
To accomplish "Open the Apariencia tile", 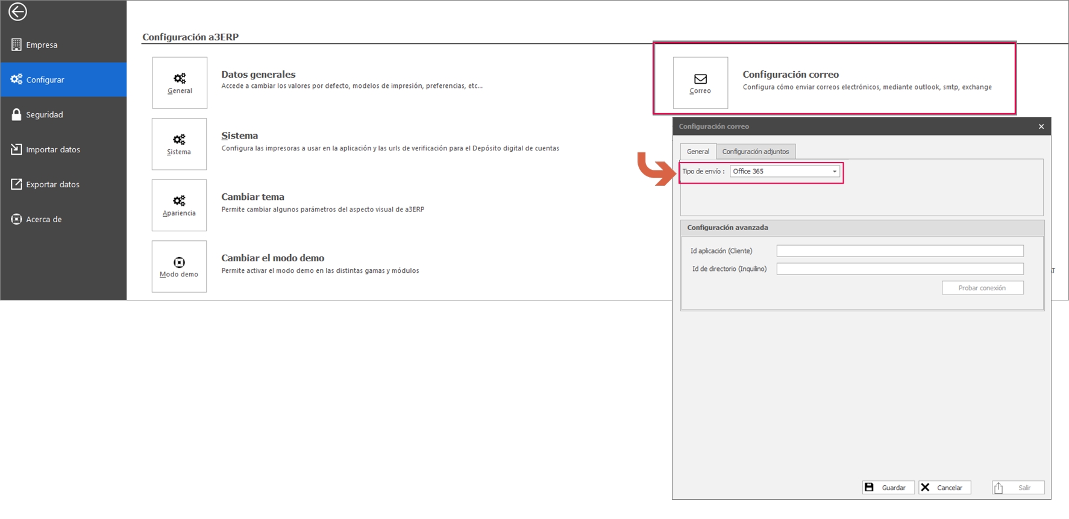I will coord(180,205).
